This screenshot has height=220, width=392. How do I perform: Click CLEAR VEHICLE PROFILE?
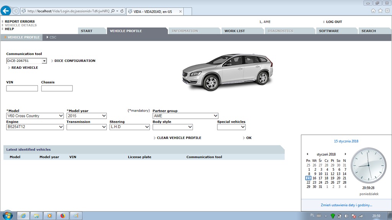178,137
